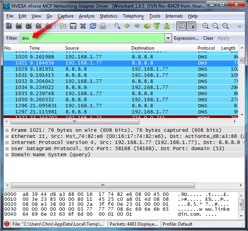Open the filter history dropdown arrow
This screenshot has width=248, height=231.
pyautogui.click(x=168, y=38)
